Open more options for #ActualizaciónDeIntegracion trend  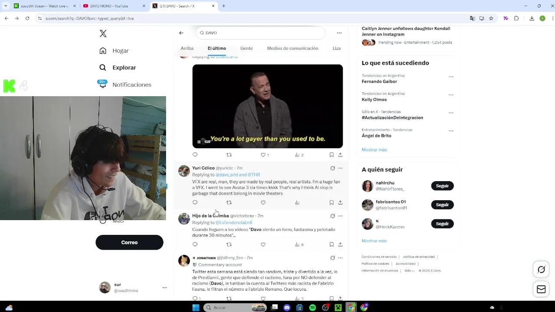[451, 113]
